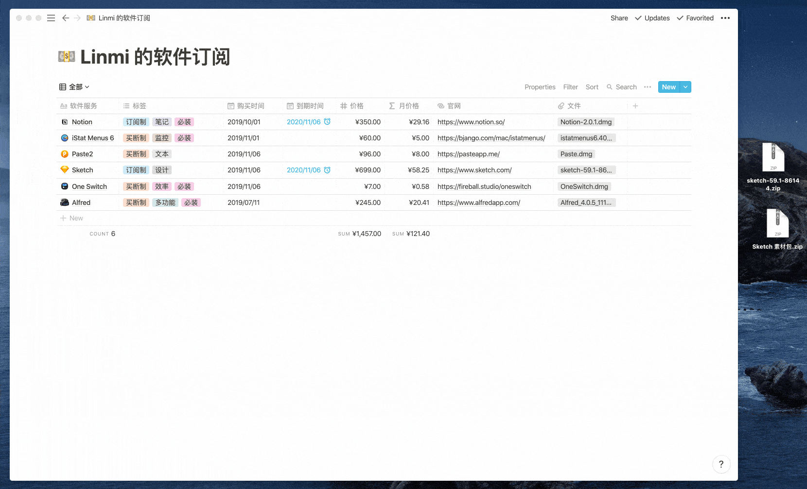This screenshot has width=807, height=489.
Task: Click the 2020/11/06 expiry date for Notion
Action: (x=304, y=122)
